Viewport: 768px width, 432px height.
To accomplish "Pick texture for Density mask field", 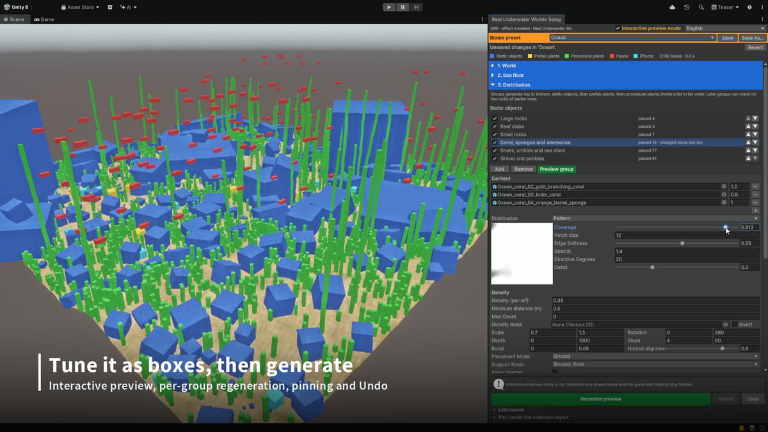I will point(725,324).
